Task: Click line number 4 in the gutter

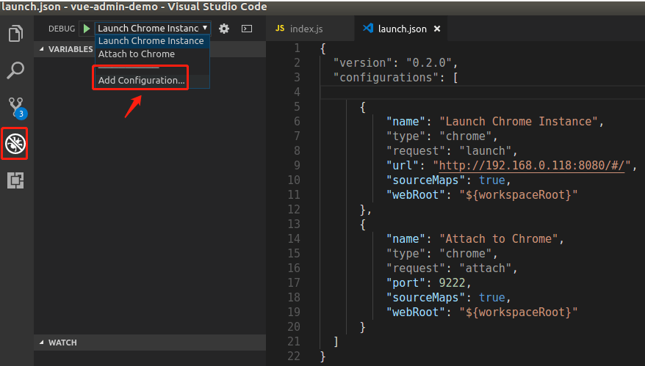Action: pyautogui.click(x=297, y=92)
